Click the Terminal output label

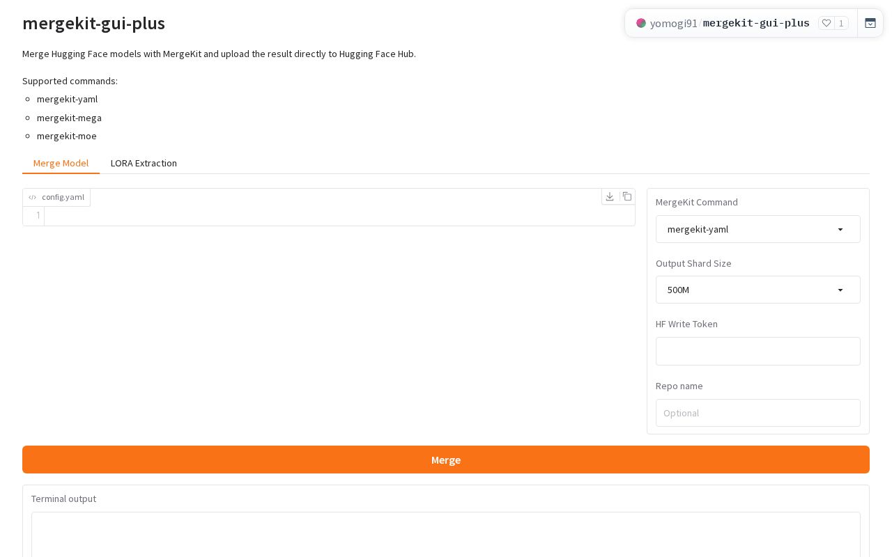pyautogui.click(x=63, y=499)
